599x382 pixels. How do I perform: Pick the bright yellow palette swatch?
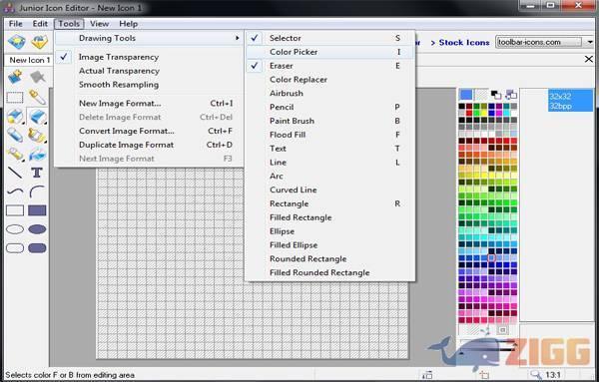(x=484, y=113)
